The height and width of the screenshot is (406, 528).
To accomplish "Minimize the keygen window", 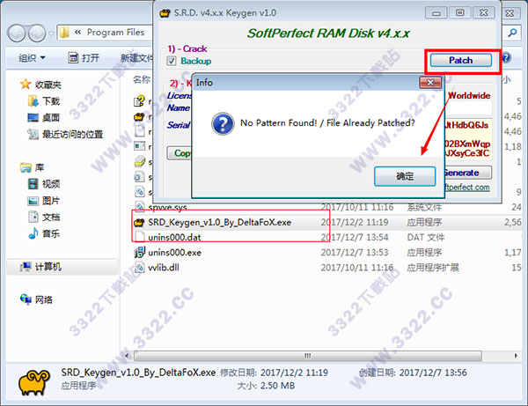I will point(436,13).
